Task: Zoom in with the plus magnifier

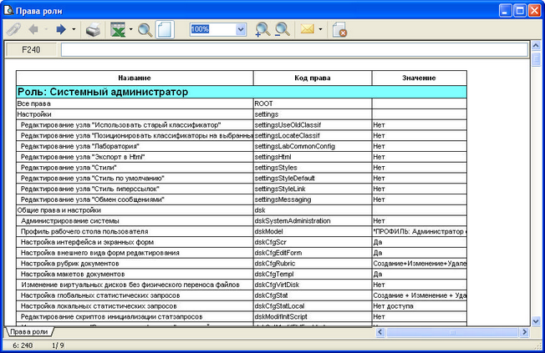Action: tap(262, 30)
